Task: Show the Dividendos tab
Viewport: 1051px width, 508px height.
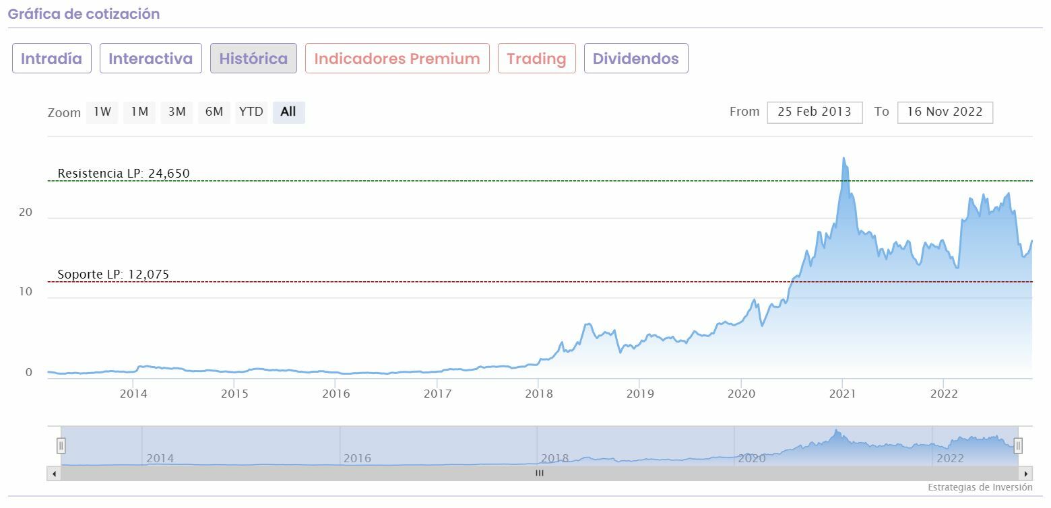Action: click(635, 59)
